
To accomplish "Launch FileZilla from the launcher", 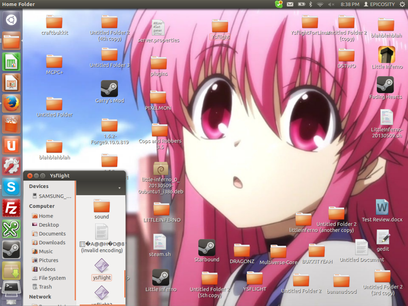I will [11, 208].
